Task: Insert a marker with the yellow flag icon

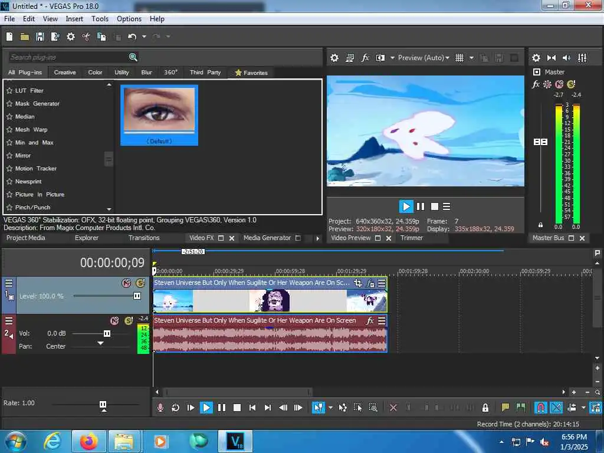Action: coord(505,408)
